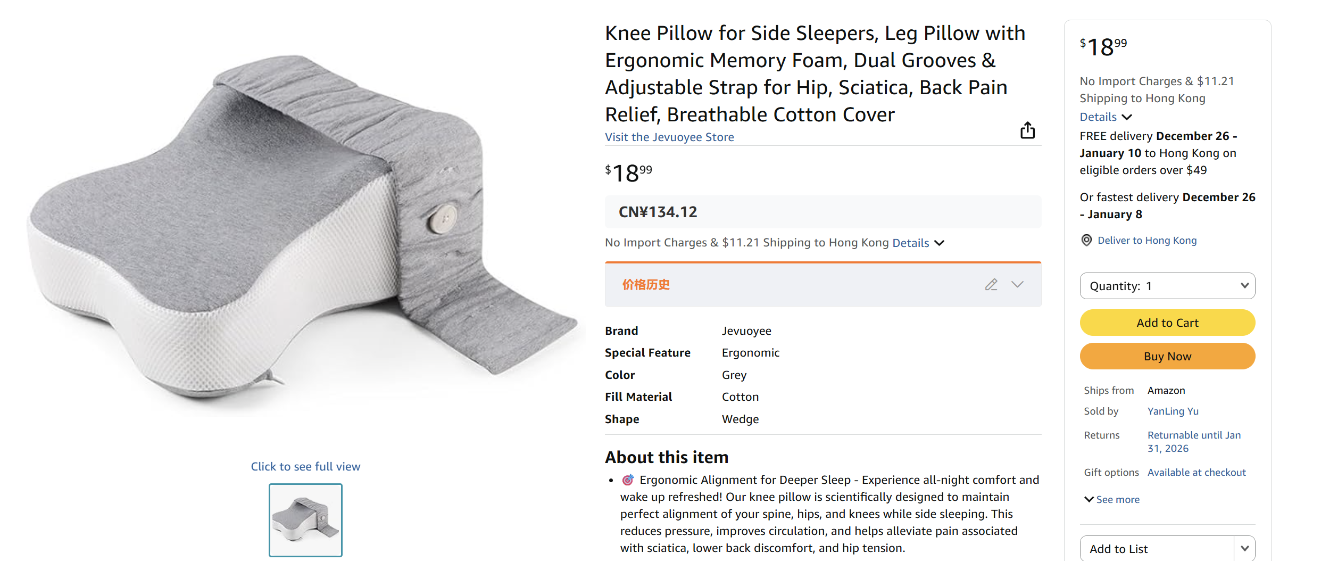Open seller page for YanLing Yu
Image resolution: width=1321 pixels, height=561 pixels.
coord(1173,411)
